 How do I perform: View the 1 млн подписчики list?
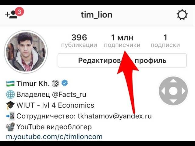(x=122, y=41)
